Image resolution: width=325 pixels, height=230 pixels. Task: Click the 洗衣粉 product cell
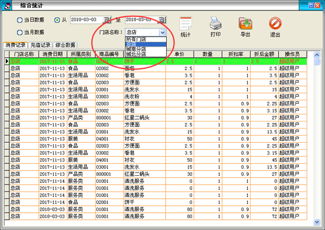[145, 97]
